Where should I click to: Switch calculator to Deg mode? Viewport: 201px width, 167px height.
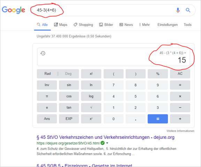[68, 74]
